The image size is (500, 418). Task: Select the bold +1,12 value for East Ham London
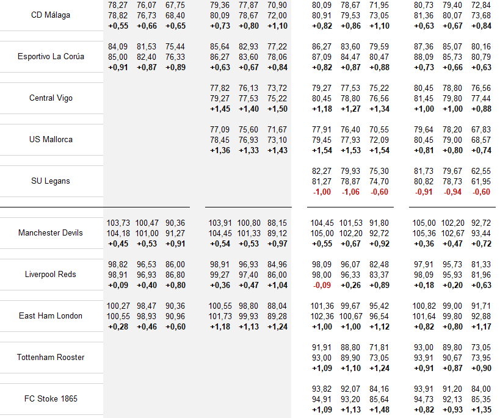380,327
